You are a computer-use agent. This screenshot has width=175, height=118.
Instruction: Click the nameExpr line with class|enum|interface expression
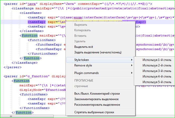[101, 18]
